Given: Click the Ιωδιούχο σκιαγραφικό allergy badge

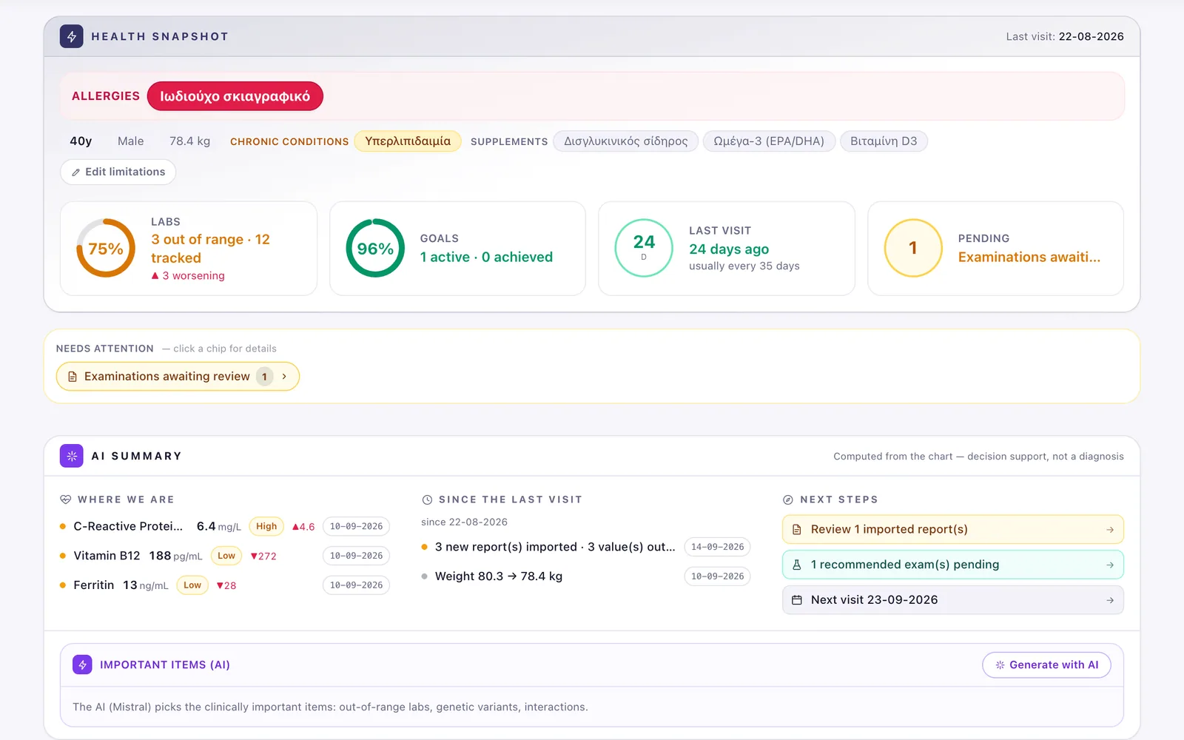Looking at the screenshot, I should 235,96.
